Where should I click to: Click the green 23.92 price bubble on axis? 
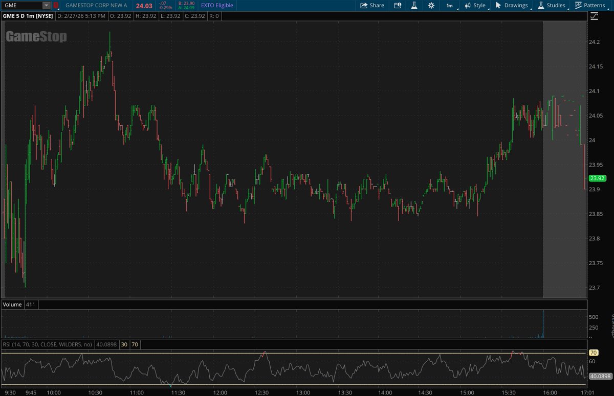point(597,178)
